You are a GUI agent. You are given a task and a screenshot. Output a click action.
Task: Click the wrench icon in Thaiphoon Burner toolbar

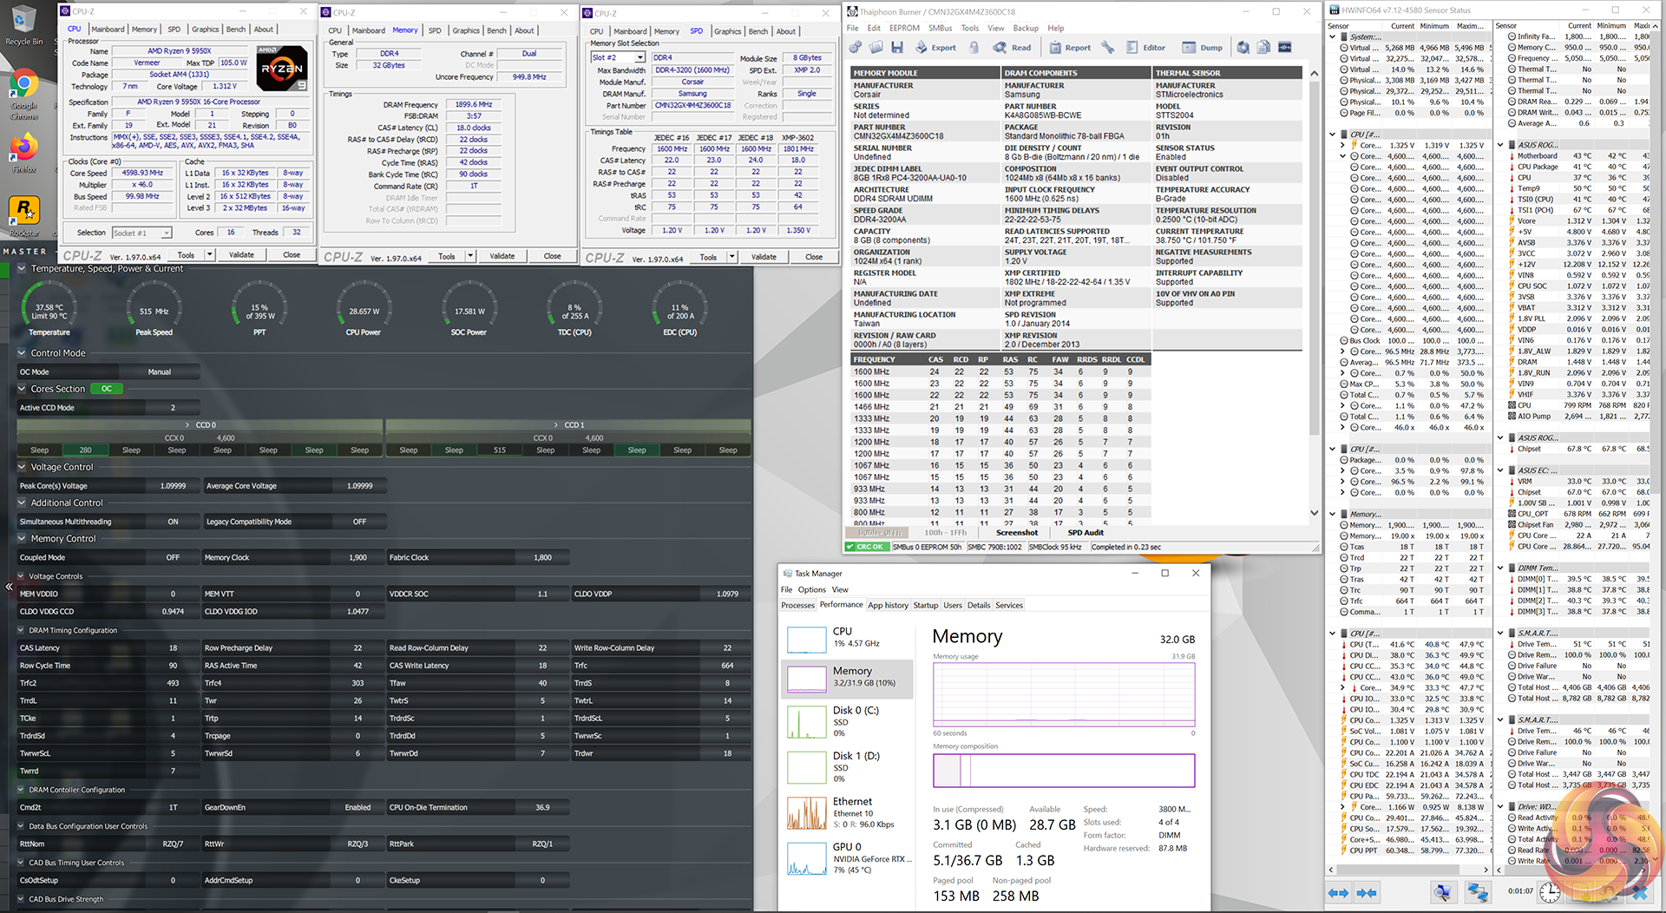click(x=1107, y=48)
